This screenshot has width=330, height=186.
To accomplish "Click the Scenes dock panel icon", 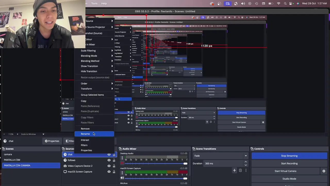I will pos(4,149).
